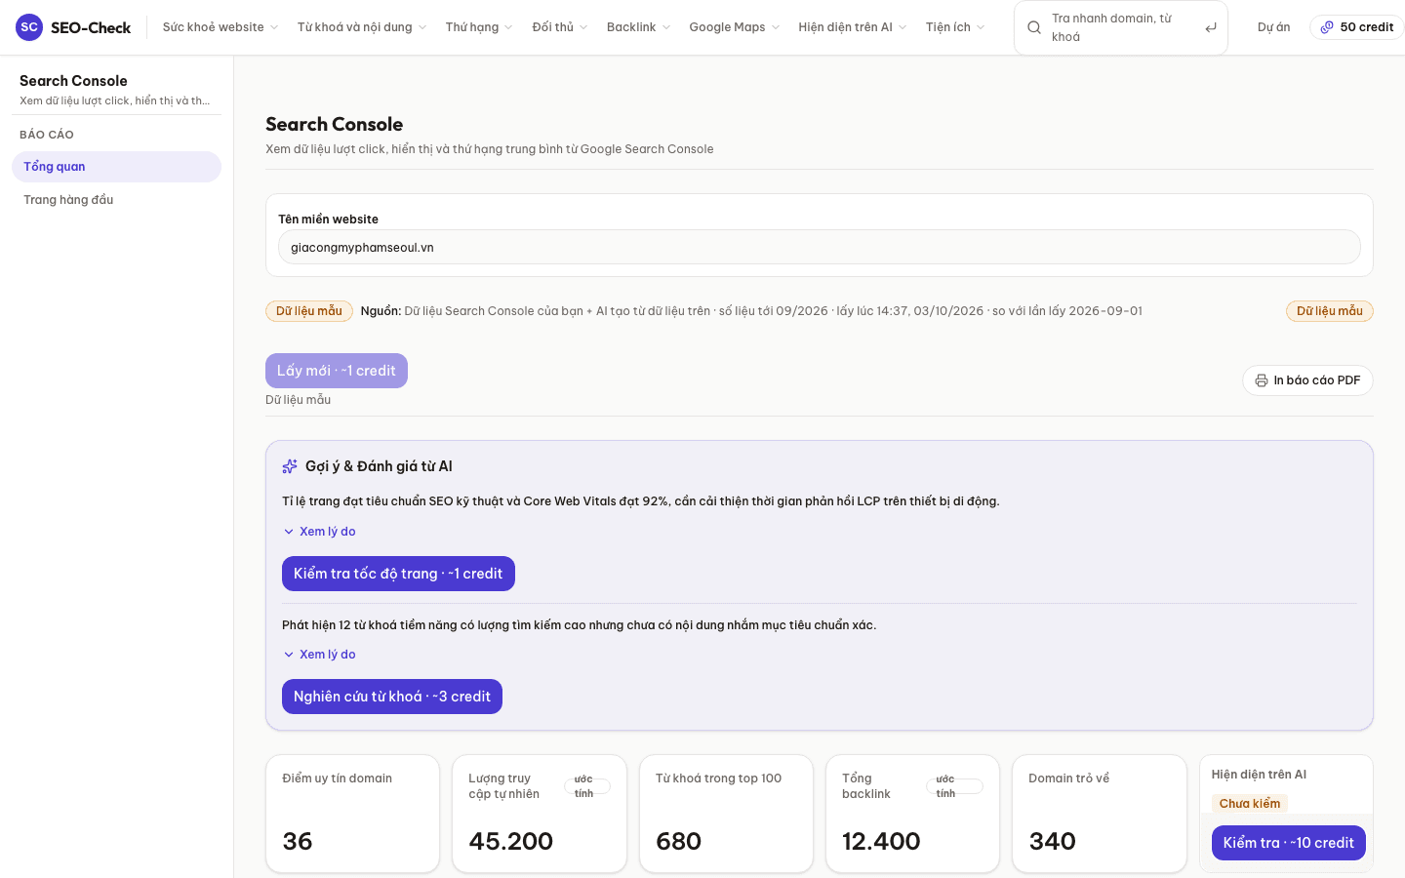Click the Chưa kiểm status badge
This screenshot has width=1405, height=878.
point(1250,804)
